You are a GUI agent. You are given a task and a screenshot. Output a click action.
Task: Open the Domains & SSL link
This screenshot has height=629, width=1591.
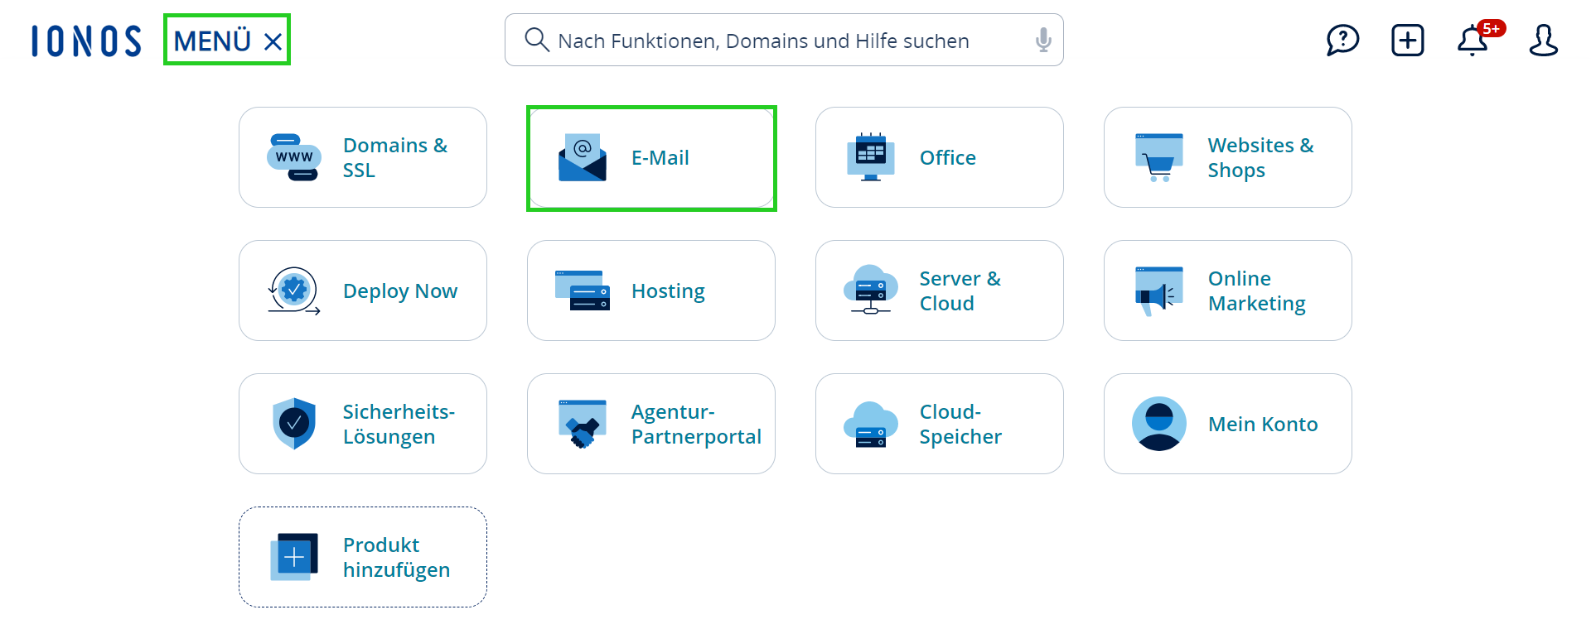click(x=363, y=157)
